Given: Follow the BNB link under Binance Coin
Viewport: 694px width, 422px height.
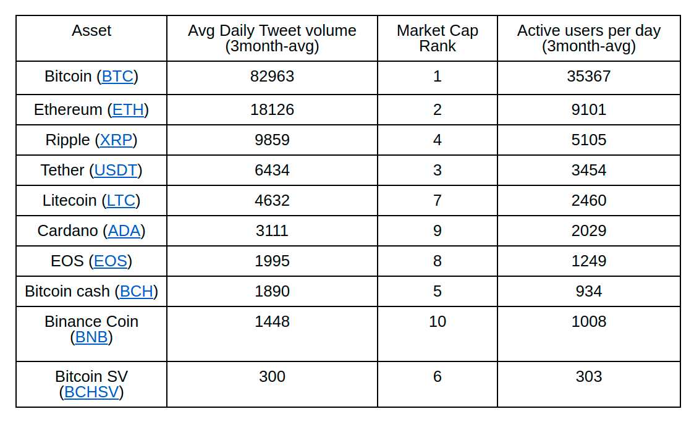Looking at the screenshot, I should 91,337.
